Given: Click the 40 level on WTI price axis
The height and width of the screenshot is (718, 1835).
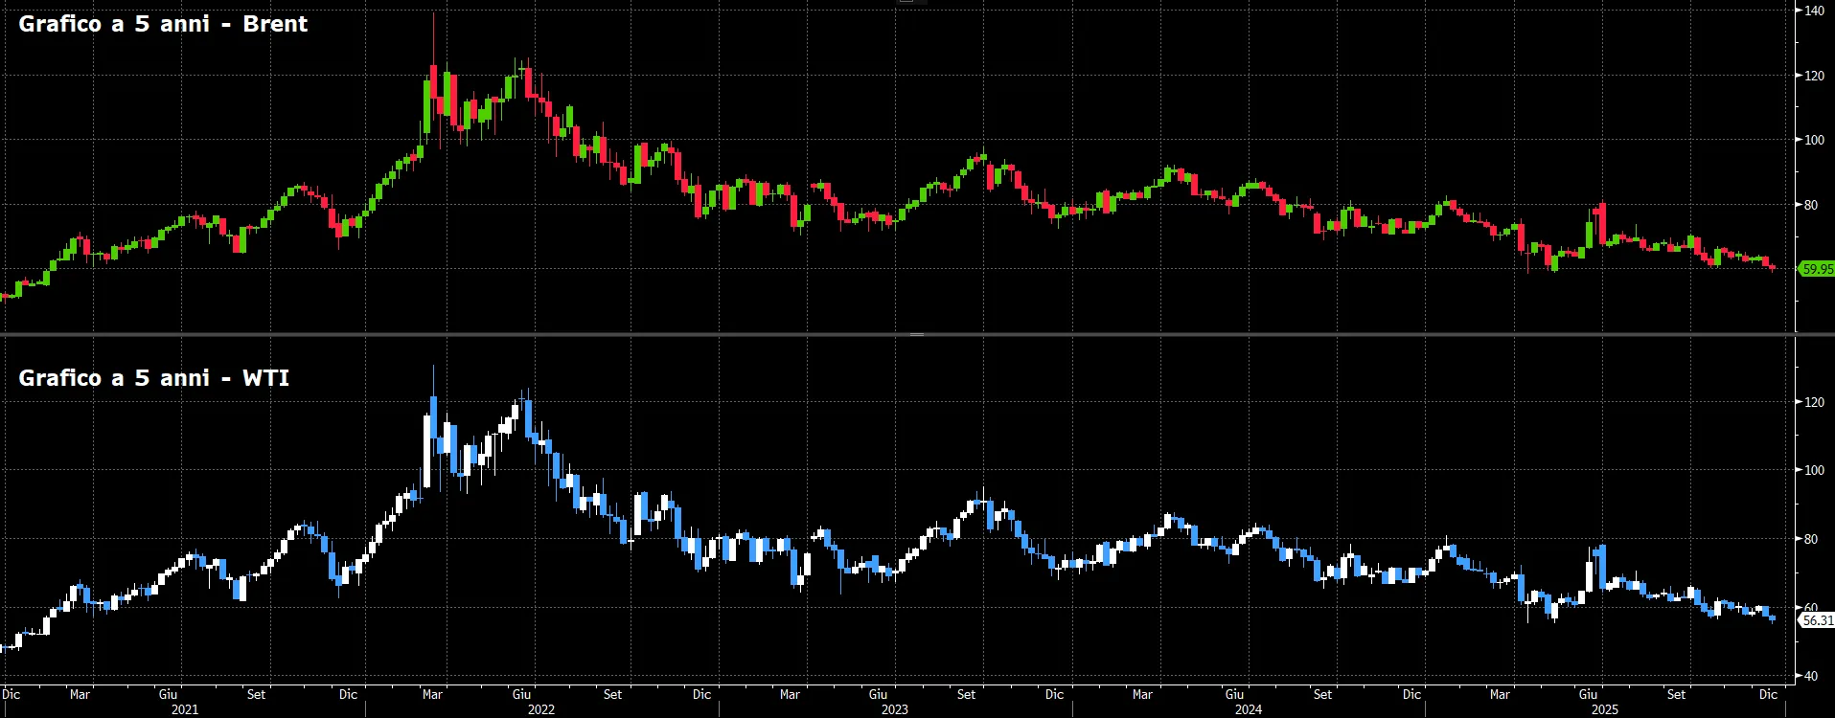Looking at the screenshot, I should coord(1811,676).
